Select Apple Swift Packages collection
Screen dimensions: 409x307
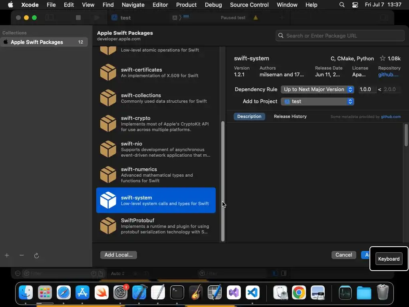coord(44,42)
